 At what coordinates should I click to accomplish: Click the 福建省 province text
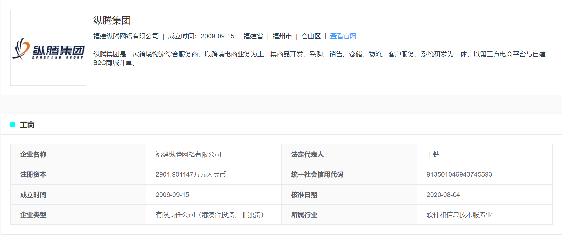tap(253, 36)
